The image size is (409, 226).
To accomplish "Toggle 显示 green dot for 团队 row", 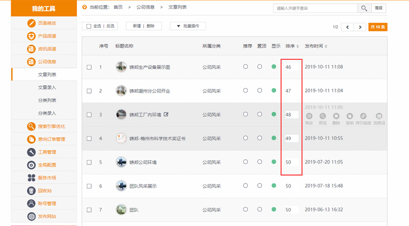I will coord(274,209).
